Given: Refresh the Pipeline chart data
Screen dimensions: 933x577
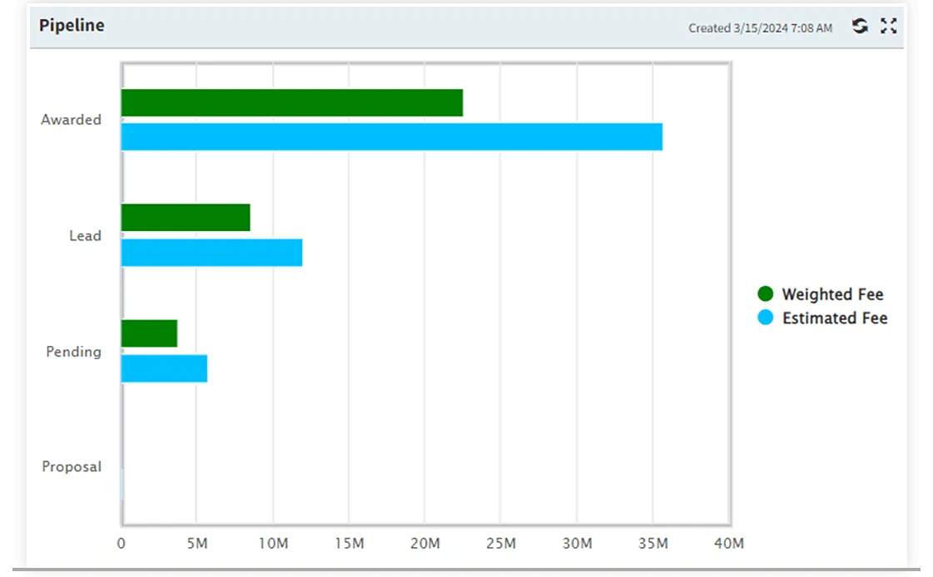Looking at the screenshot, I should click(858, 26).
